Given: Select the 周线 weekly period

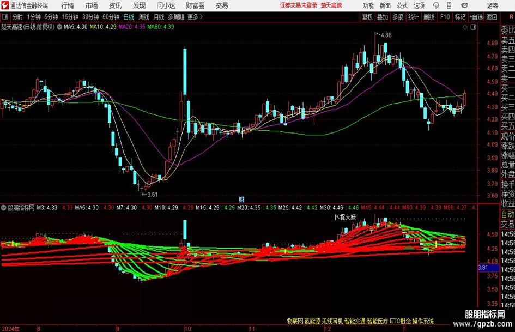Looking at the screenshot, I should click(144, 17).
